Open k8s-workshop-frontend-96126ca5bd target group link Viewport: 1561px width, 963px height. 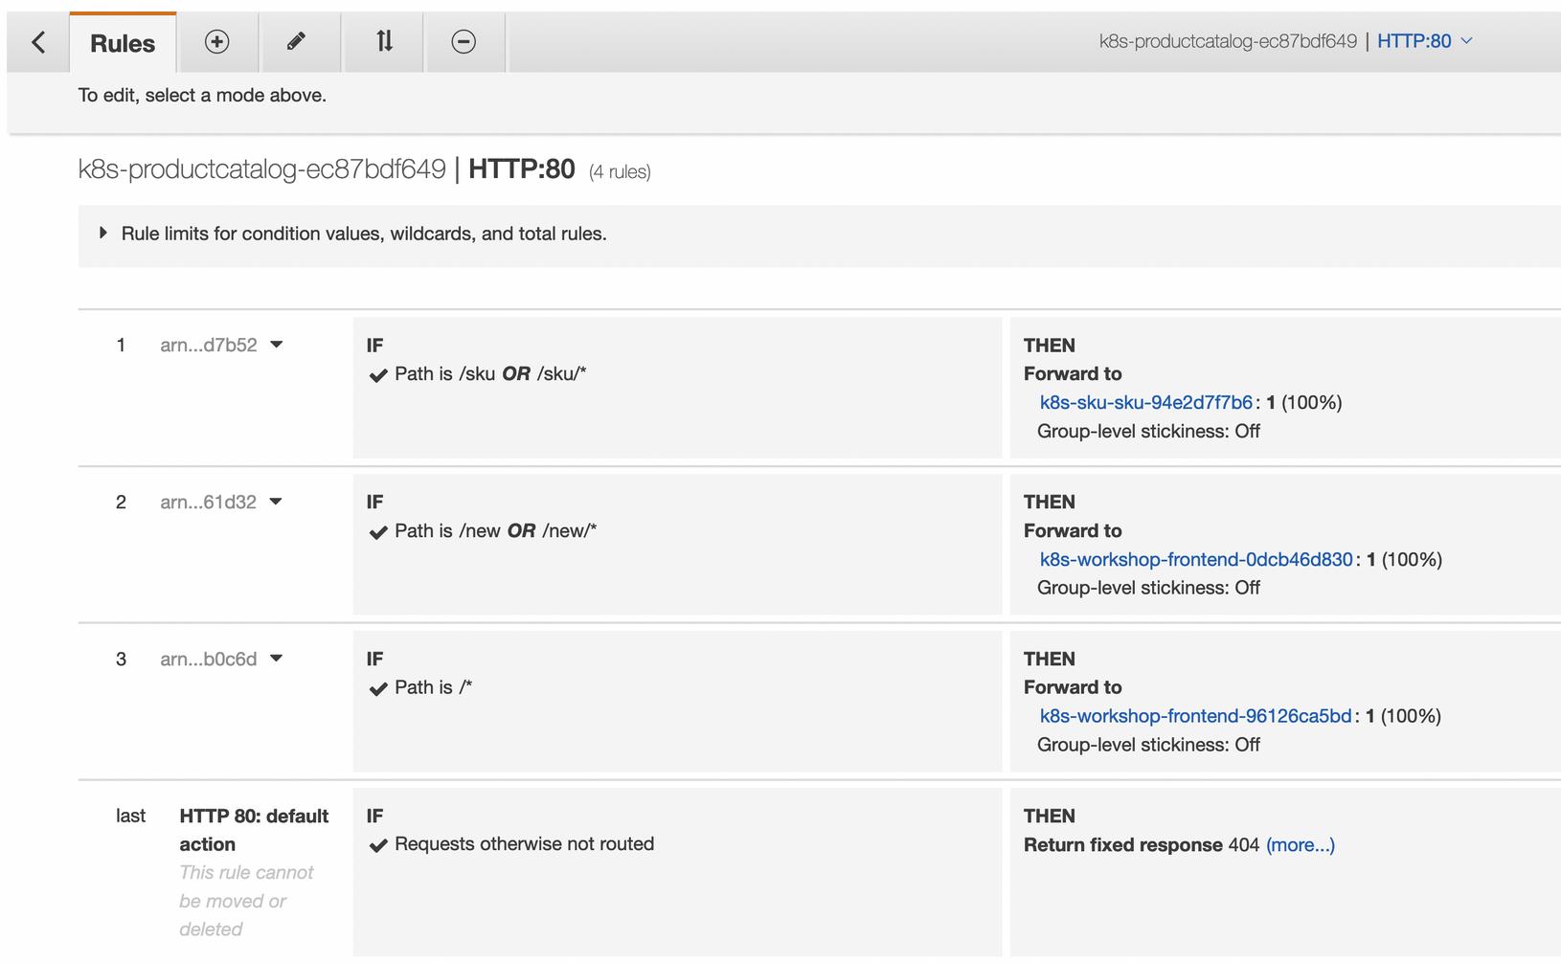[1195, 716]
